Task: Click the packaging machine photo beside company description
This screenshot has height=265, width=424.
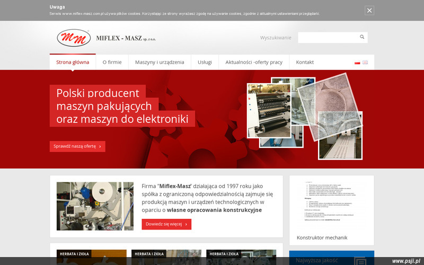Action: pos(95,206)
